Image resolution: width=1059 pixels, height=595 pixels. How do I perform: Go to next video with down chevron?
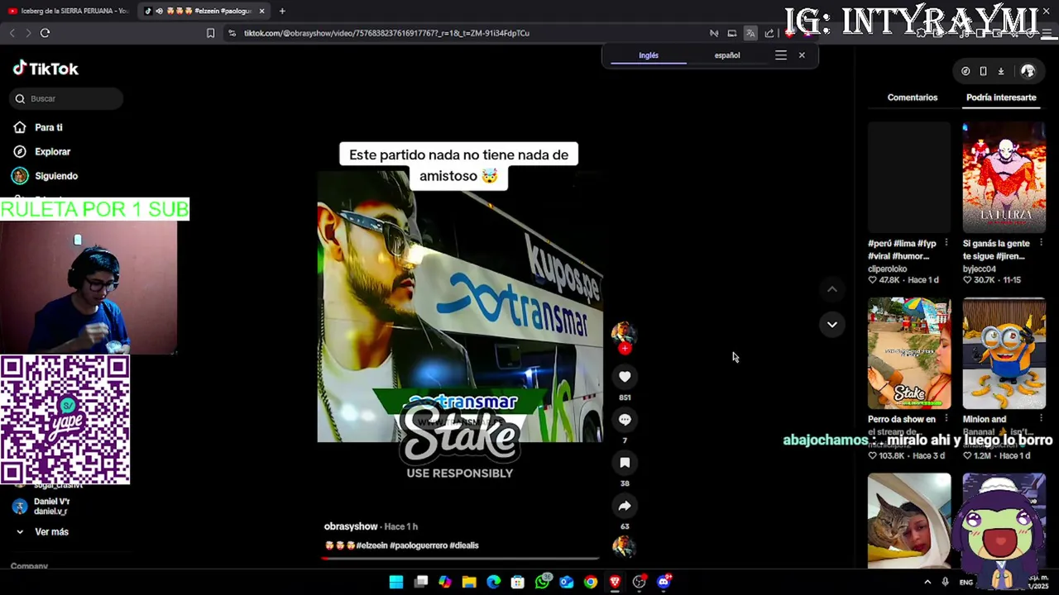point(832,324)
